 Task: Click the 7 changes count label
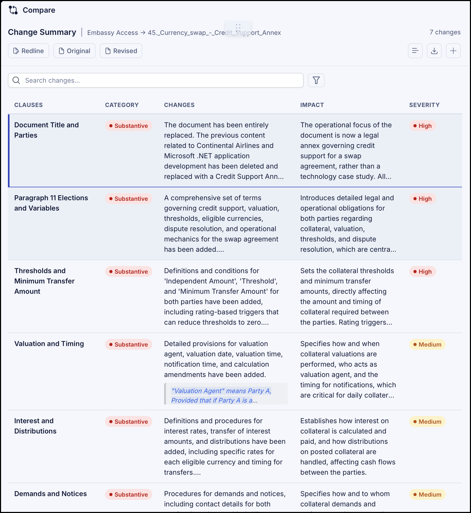(x=445, y=32)
